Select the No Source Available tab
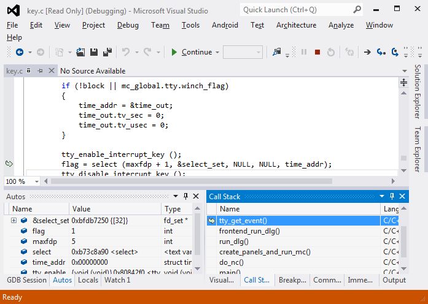This screenshot has height=304, width=428. tap(93, 71)
